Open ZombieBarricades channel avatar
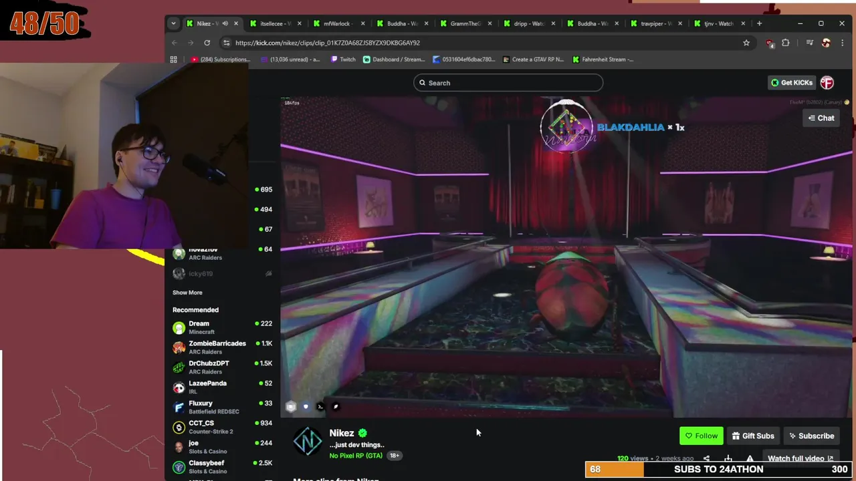This screenshot has height=481, width=856. pyautogui.click(x=179, y=348)
